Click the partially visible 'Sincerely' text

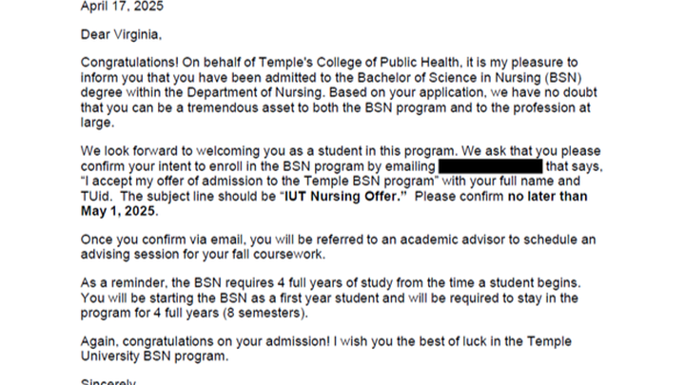click(x=108, y=381)
